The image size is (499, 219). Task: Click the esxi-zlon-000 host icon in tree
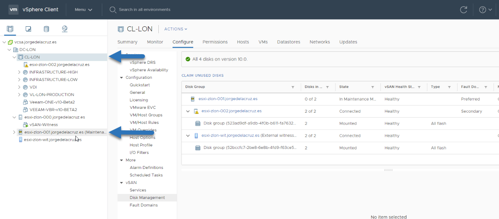tap(21, 117)
